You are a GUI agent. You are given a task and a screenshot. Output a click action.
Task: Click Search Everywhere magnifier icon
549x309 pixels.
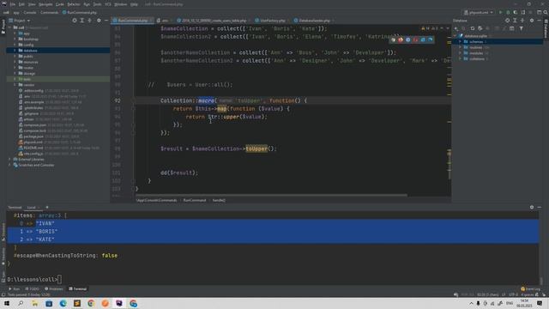click(x=546, y=12)
